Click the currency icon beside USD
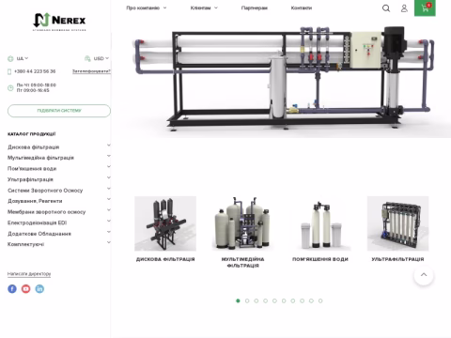This screenshot has width=451, height=338. [x=87, y=58]
